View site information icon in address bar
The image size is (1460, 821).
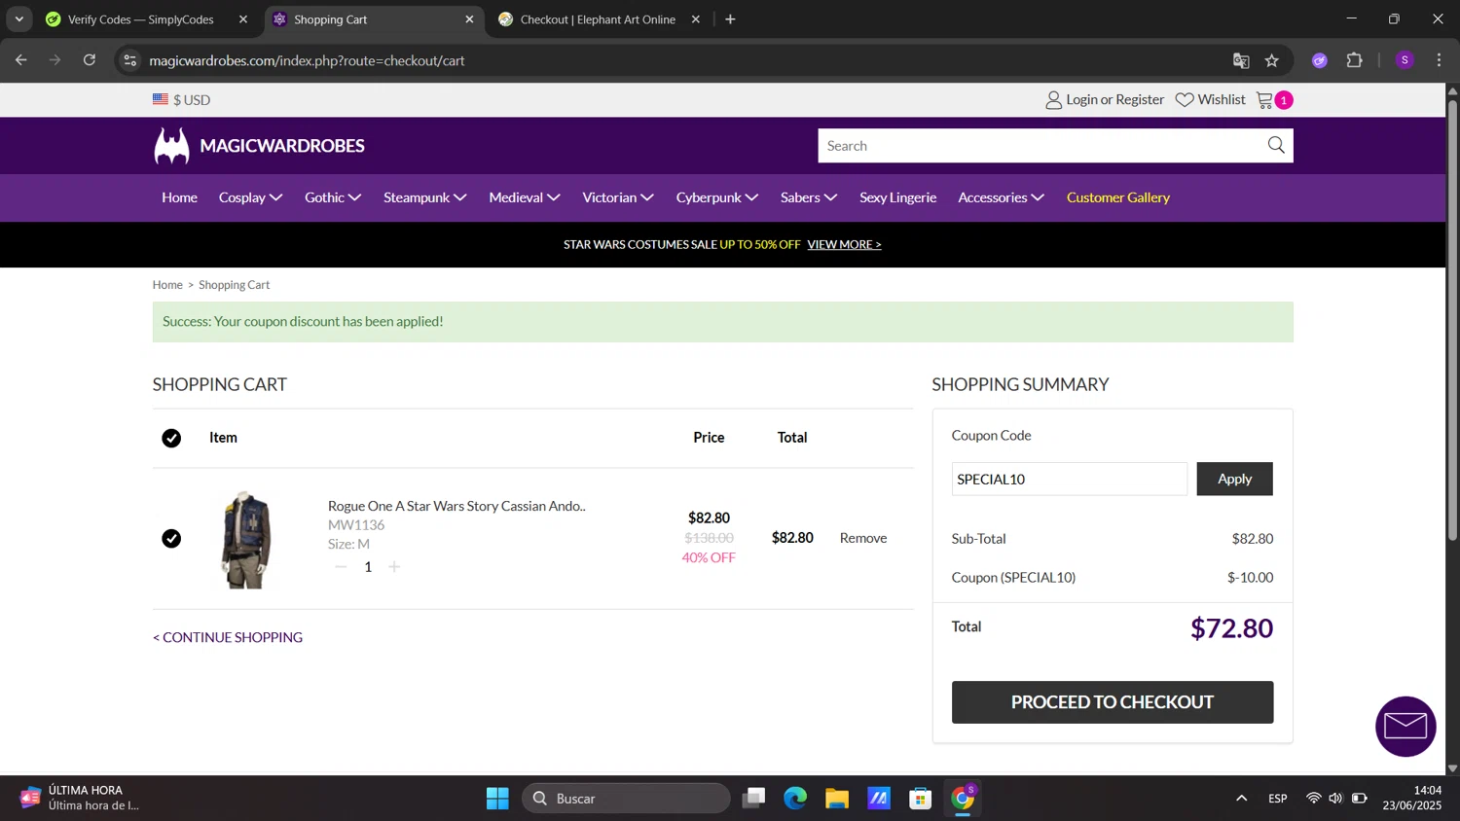pos(129,60)
